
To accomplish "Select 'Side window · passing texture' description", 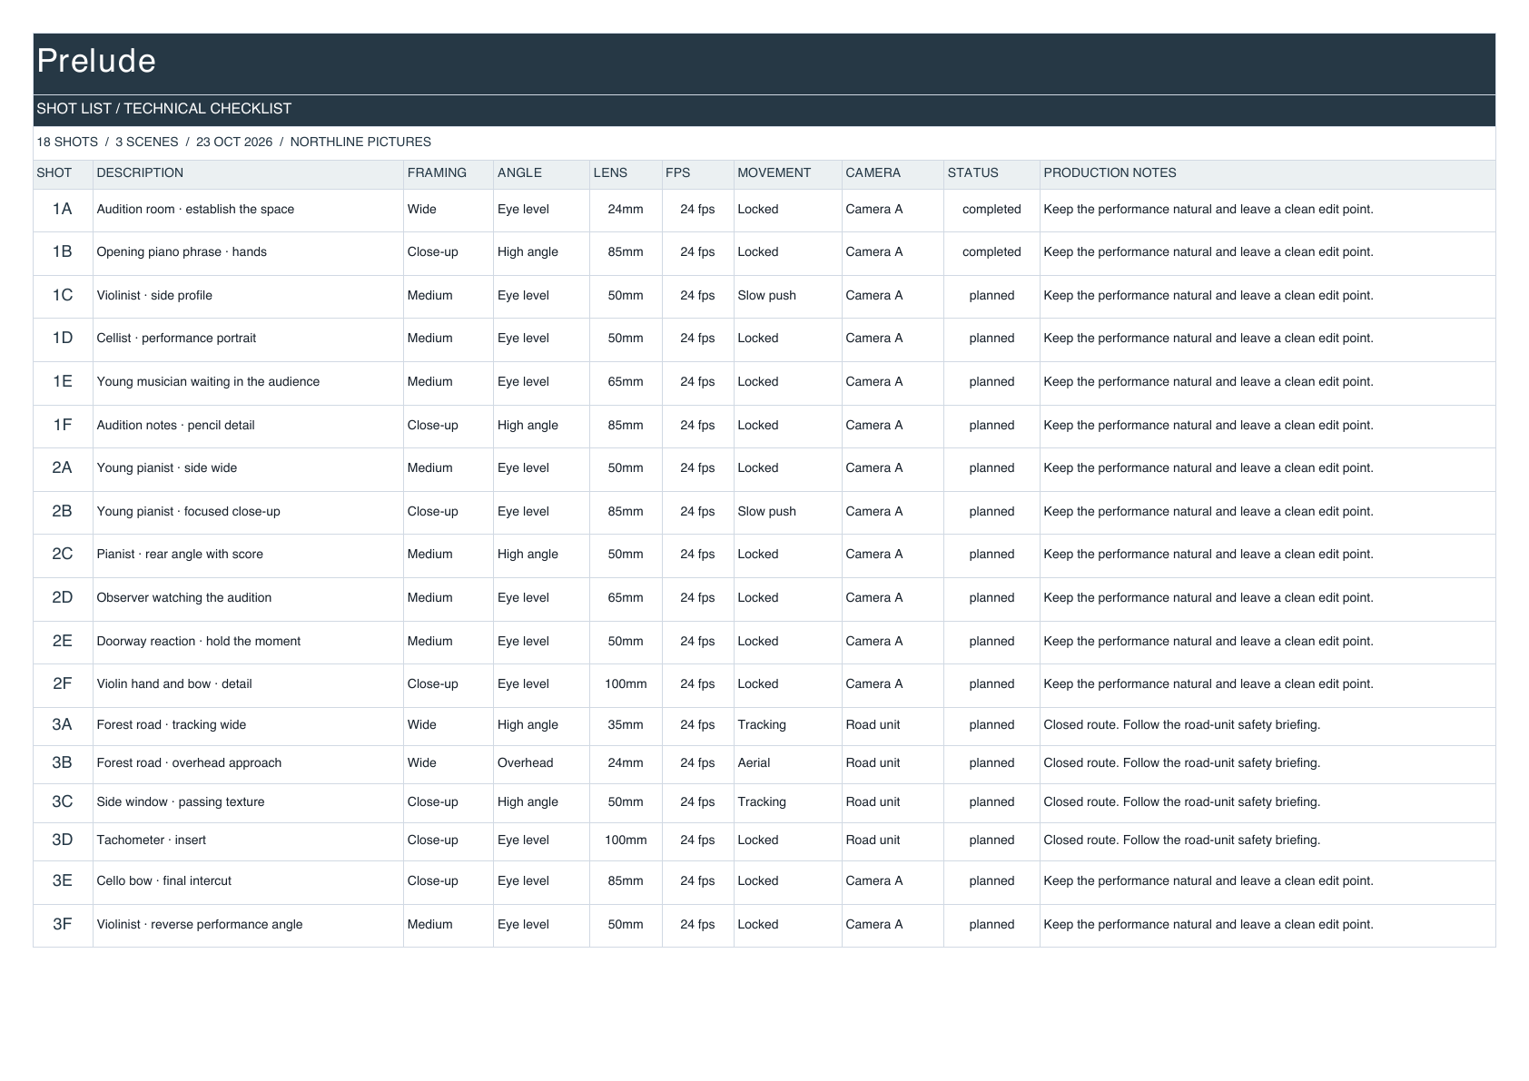I will coord(181,802).
